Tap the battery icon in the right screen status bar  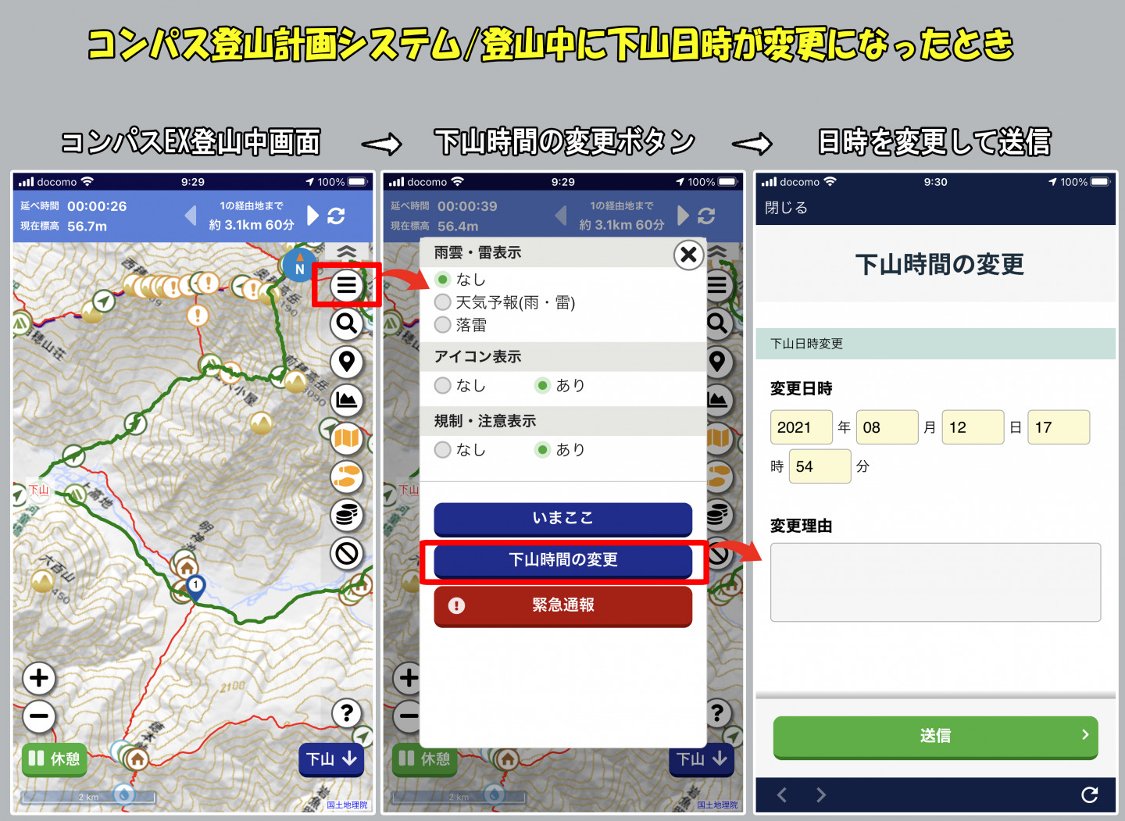pyautogui.click(x=1100, y=182)
